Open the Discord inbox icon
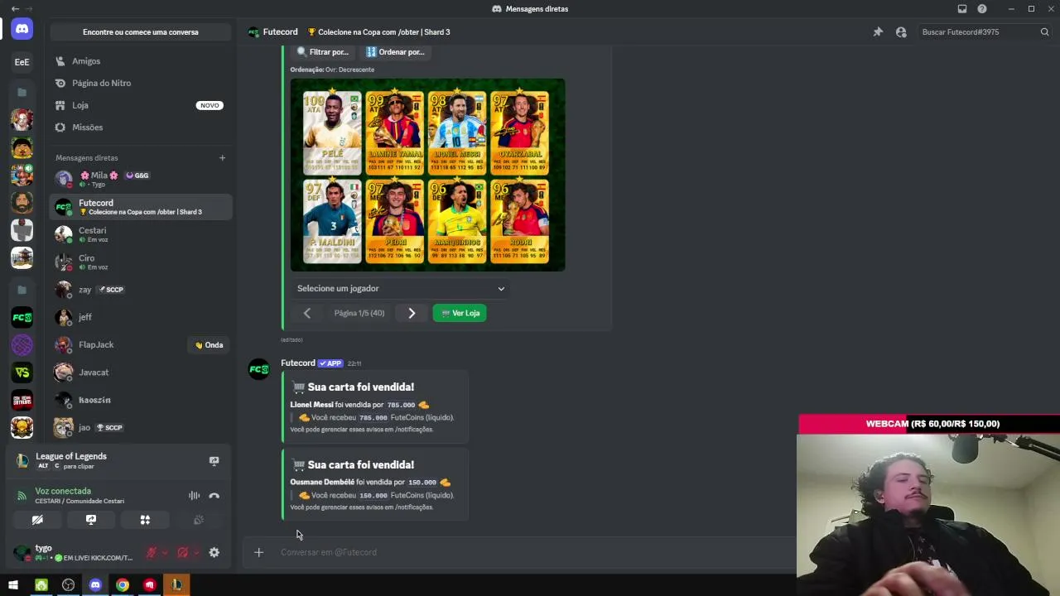Screen dimensions: 1060x596 tap(962, 9)
